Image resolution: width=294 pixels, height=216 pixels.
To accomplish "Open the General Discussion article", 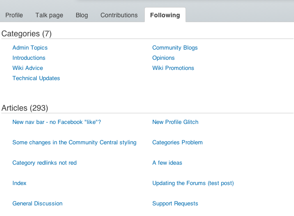I will pyautogui.click(x=38, y=204).
